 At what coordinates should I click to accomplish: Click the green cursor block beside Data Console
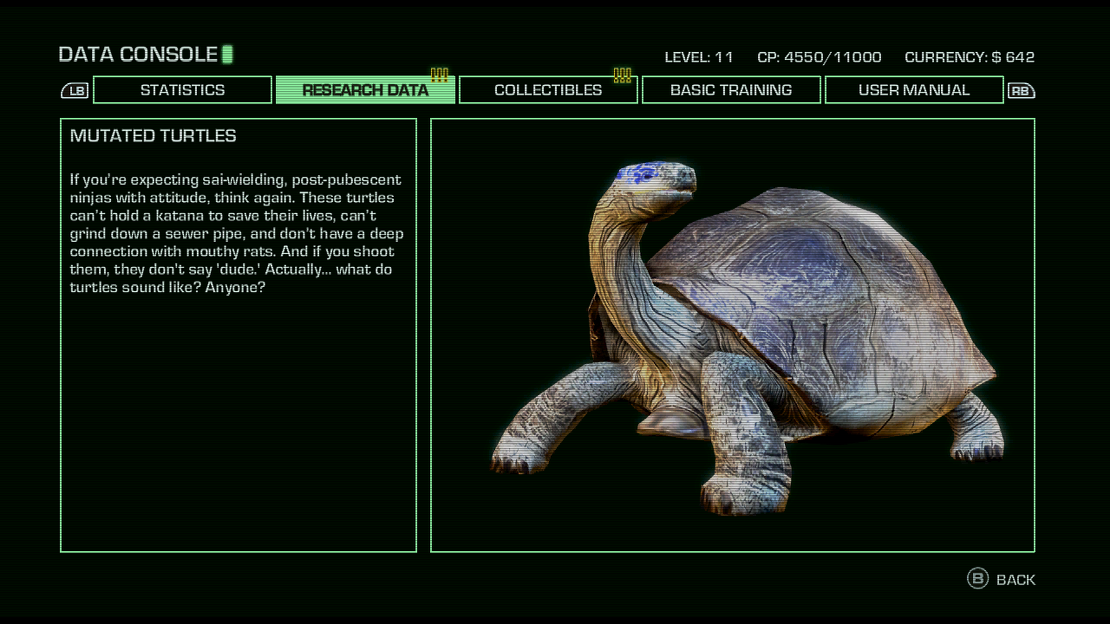point(227,54)
